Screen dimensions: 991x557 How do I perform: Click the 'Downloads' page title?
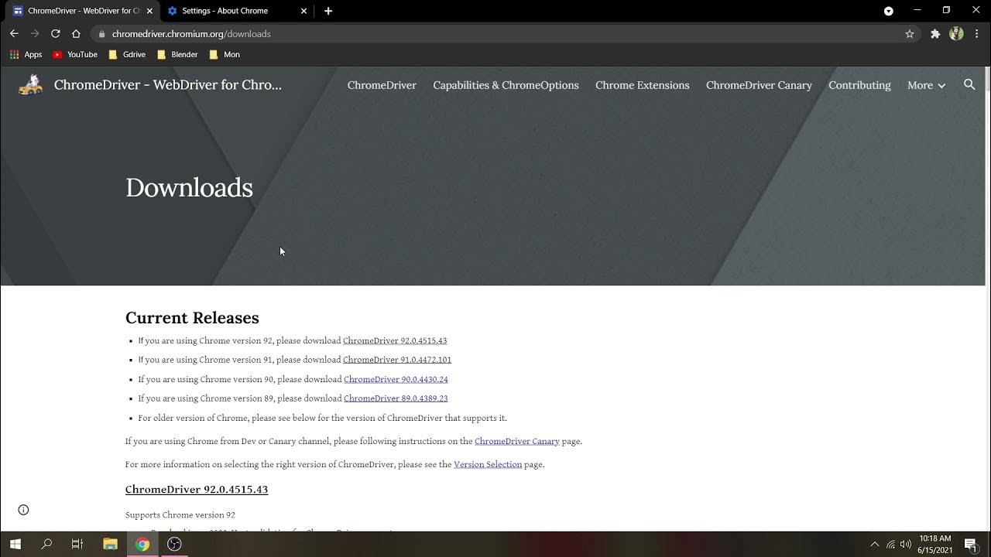[189, 188]
